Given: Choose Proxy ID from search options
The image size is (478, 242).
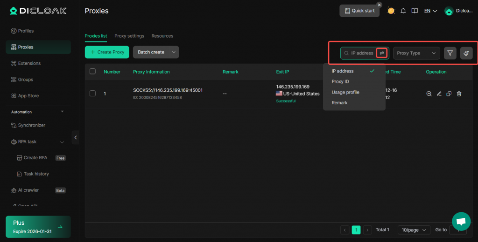Looking at the screenshot, I should point(340,81).
